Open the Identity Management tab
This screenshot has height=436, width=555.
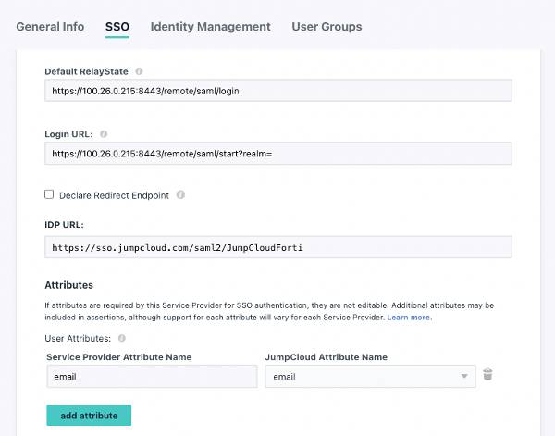[x=210, y=27]
